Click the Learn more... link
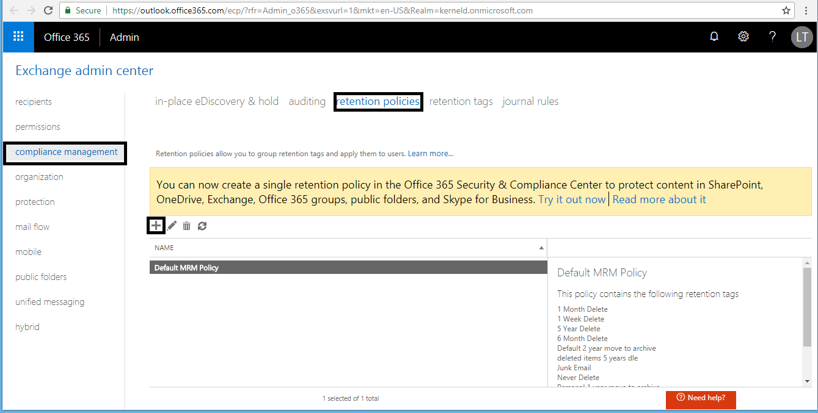818x413 pixels. pos(431,154)
